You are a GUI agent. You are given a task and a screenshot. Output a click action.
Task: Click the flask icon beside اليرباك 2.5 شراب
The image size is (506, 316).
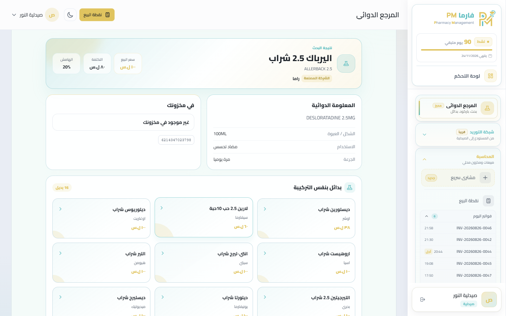point(346,64)
